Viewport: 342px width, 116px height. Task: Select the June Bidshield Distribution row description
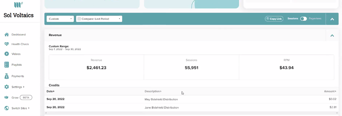(162, 108)
